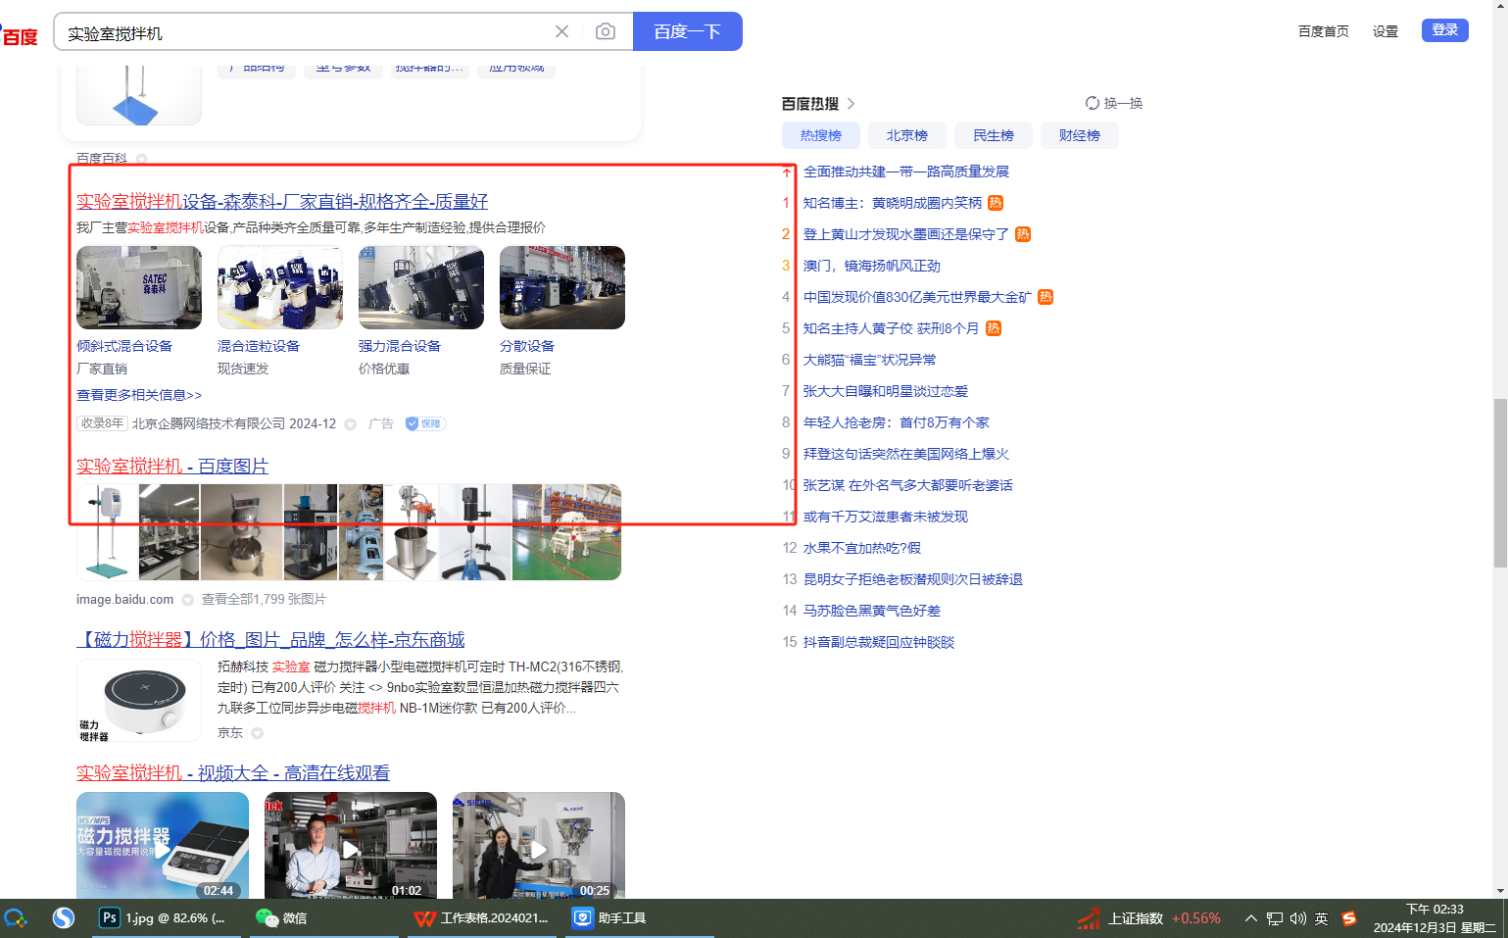The width and height of the screenshot is (1508, 938).
Task: Expand the system tray hidden icons chevron
Action: coord(1250,918)
